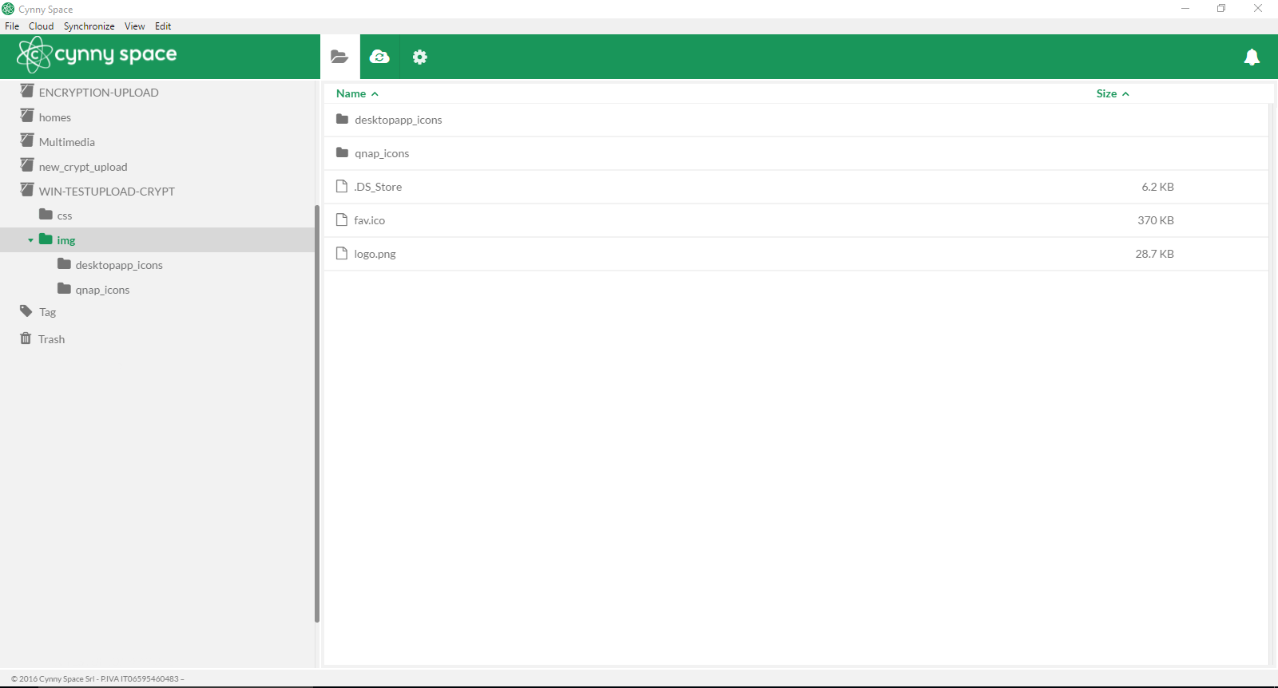This screenshot has height=688, width=1278.
Task: Open the View menu
Action: click(x=135, y=26)
